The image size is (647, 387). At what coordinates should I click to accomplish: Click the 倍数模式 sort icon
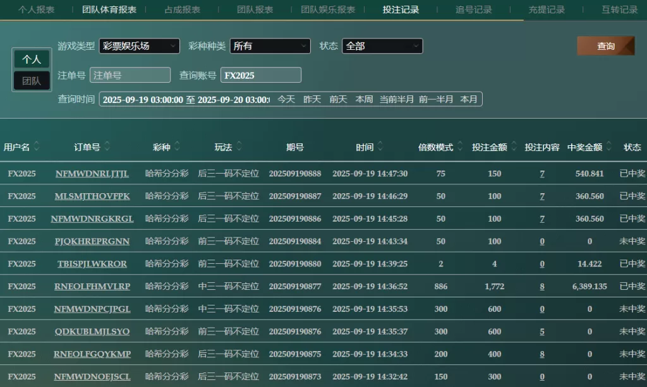tap(459, 147)
